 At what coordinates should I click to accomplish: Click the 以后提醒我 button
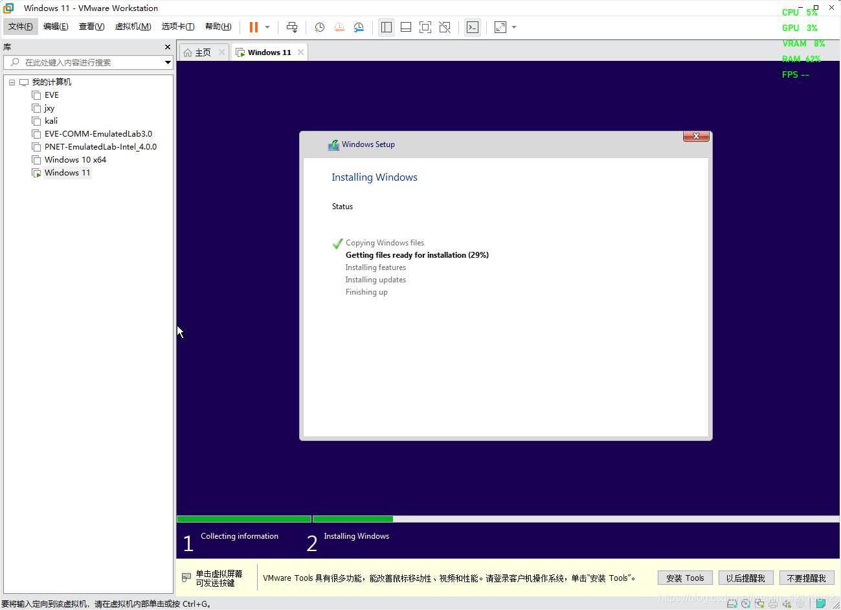746,578
